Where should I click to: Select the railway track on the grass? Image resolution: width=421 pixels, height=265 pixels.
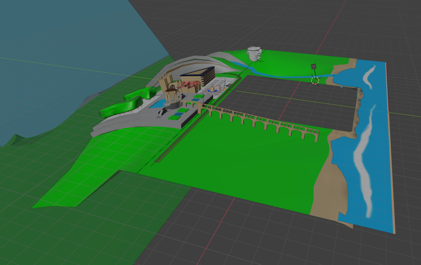[187, 133]
